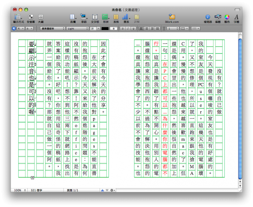Viewport: 253px width, 207px height.
Task: Expand the font size dropdown arrow
Action: pyautogui.click(x=98, y=28)
